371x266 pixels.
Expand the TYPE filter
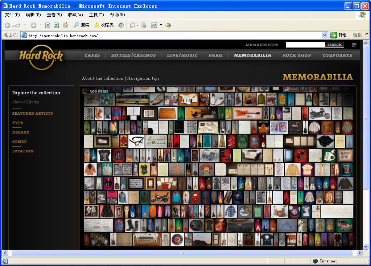pyautogui.click(x=18, y=123)
